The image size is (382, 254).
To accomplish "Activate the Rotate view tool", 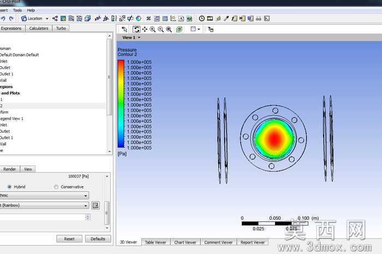I will click(136, 29).
